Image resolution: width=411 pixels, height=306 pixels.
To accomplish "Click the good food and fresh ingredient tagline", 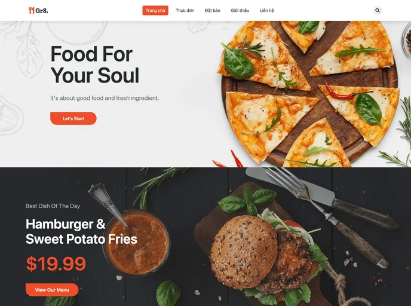I will click(105, 98).
